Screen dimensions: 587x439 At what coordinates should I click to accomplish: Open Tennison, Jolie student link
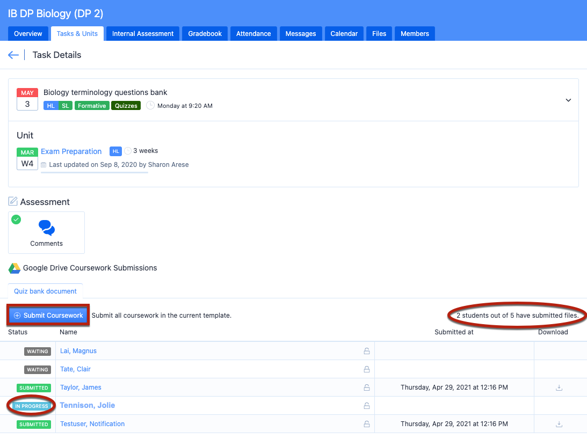coord(88,405)
